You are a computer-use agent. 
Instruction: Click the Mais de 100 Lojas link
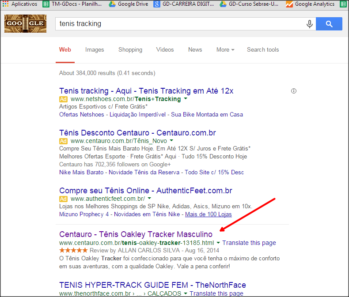click(209, 214)
